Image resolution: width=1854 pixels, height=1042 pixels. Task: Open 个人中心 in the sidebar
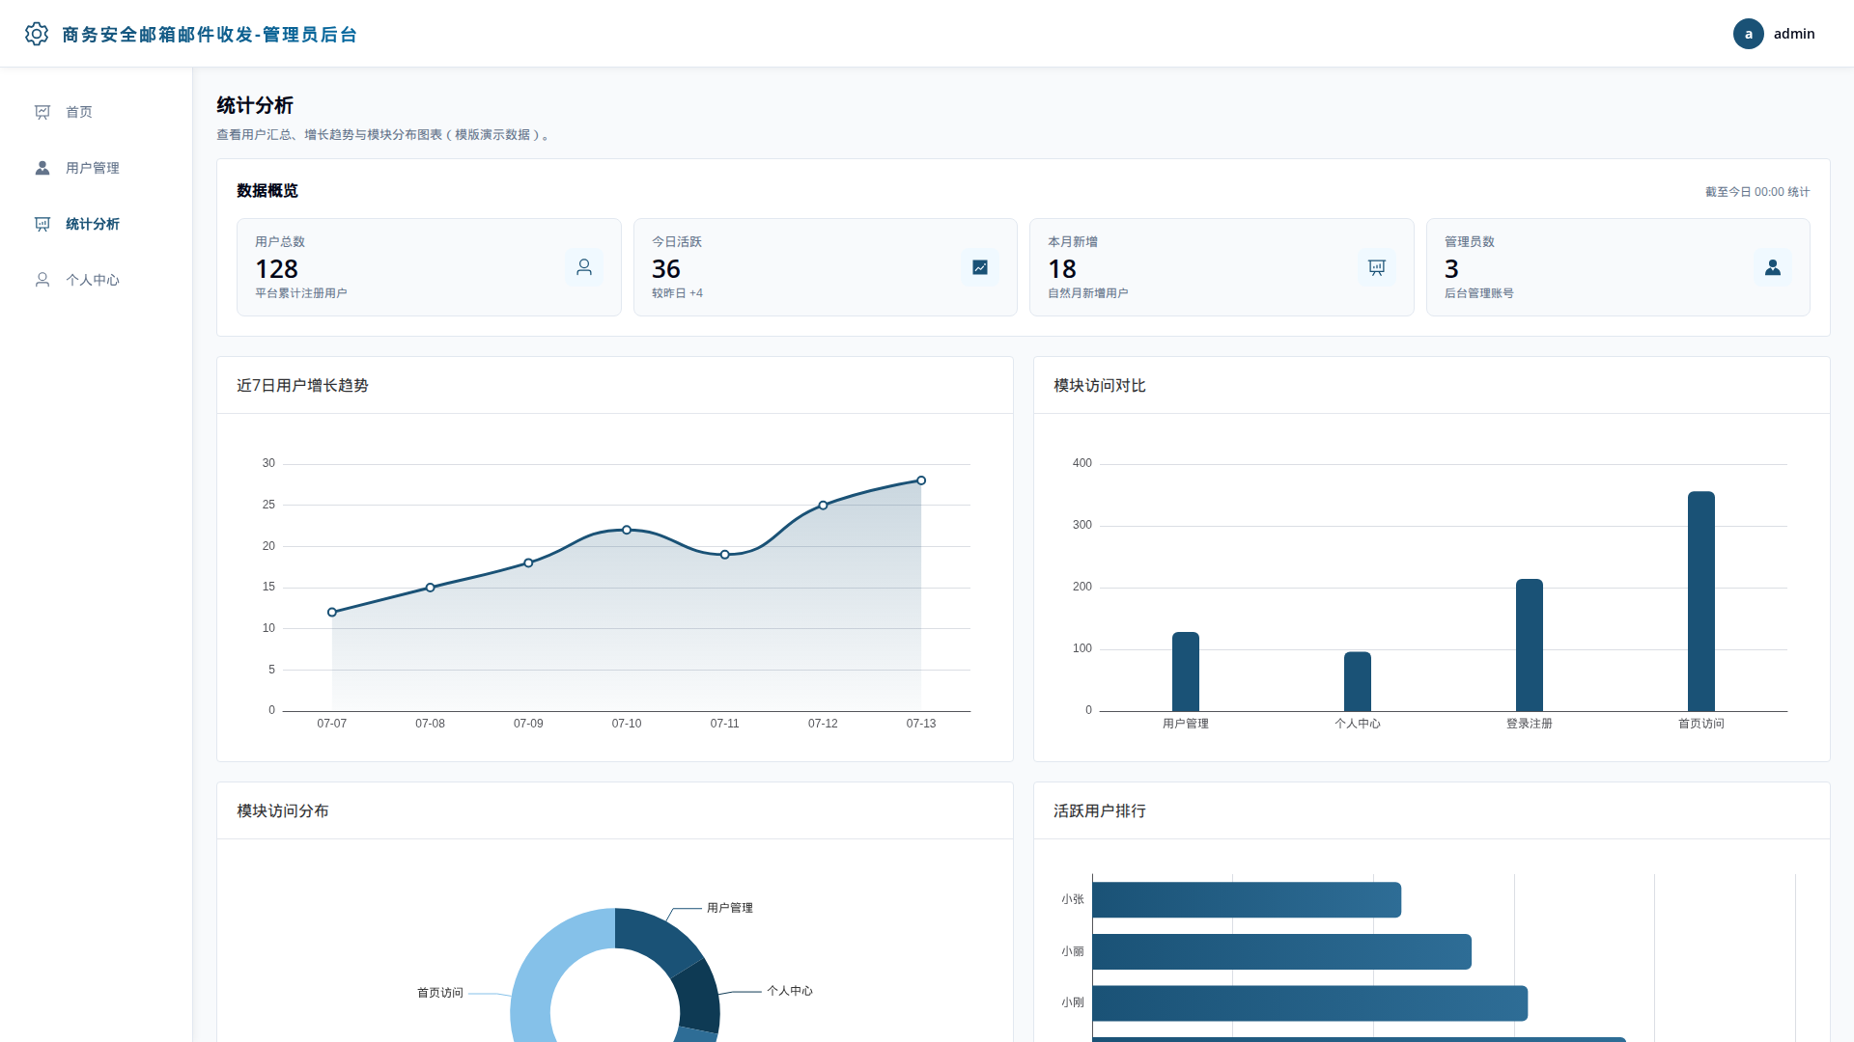tap(97, 280)
